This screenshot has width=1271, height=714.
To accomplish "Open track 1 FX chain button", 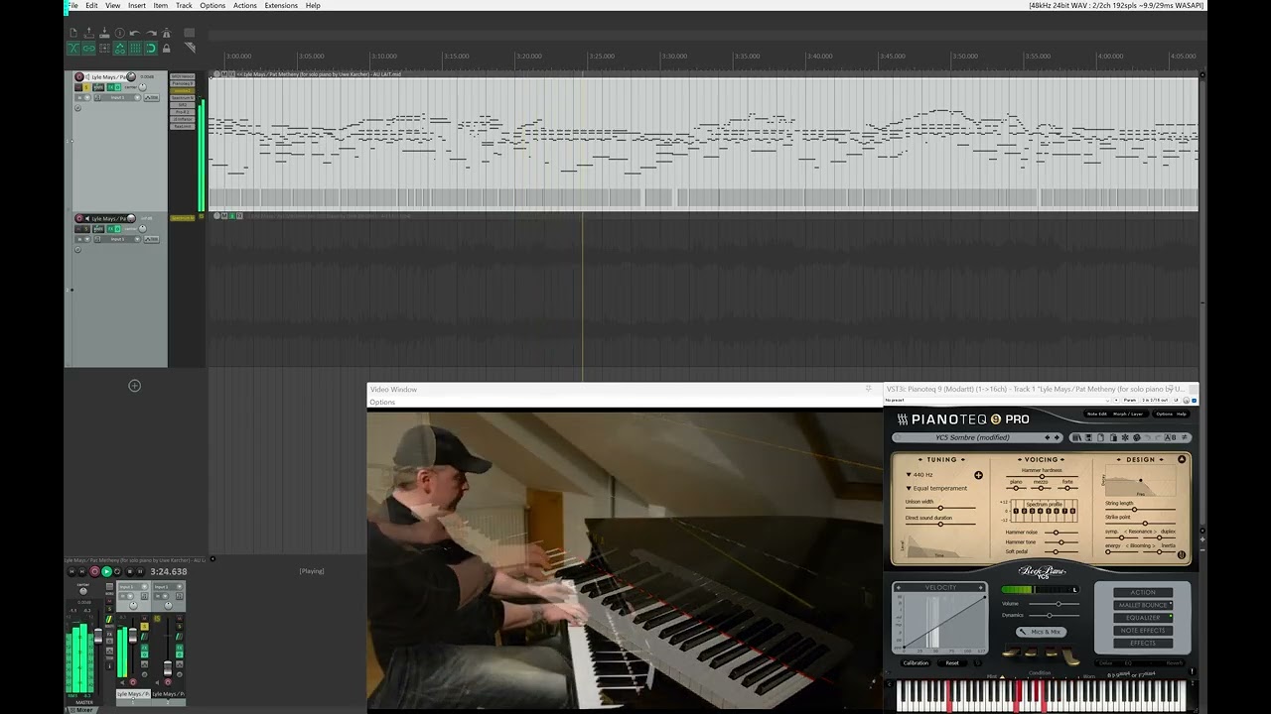I will coord(110,87).
